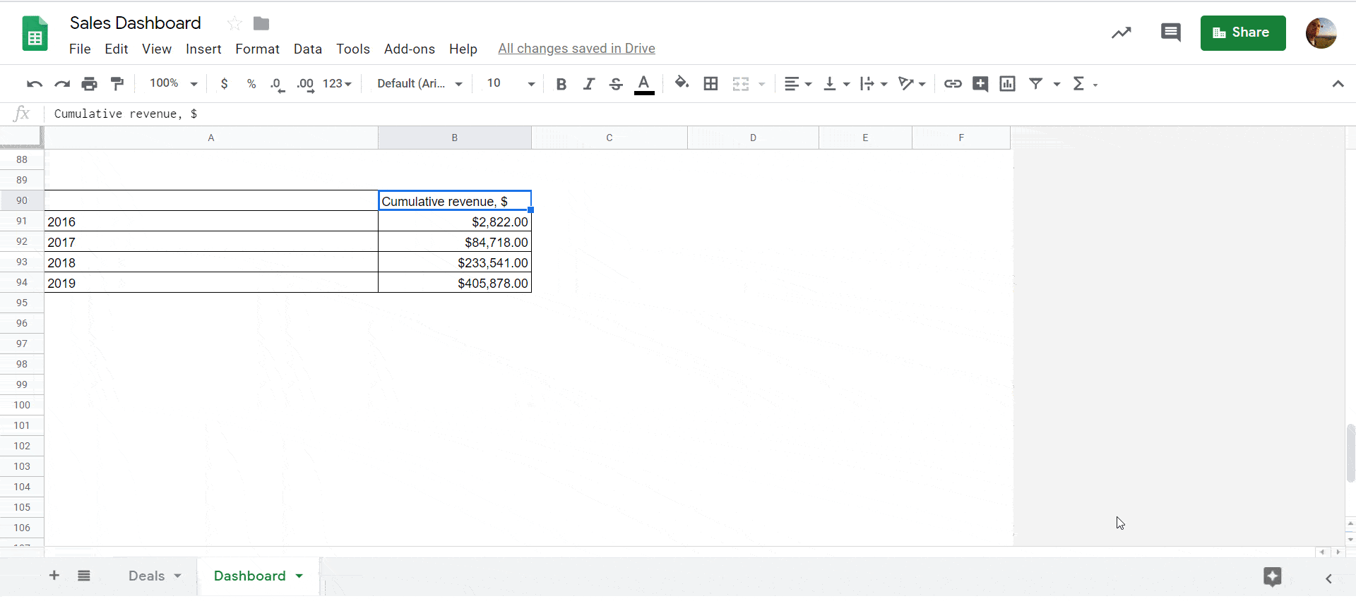Insert comment icon in toolbar
Viewport: 1356px width, 601px height.
(x=980, y=84)
